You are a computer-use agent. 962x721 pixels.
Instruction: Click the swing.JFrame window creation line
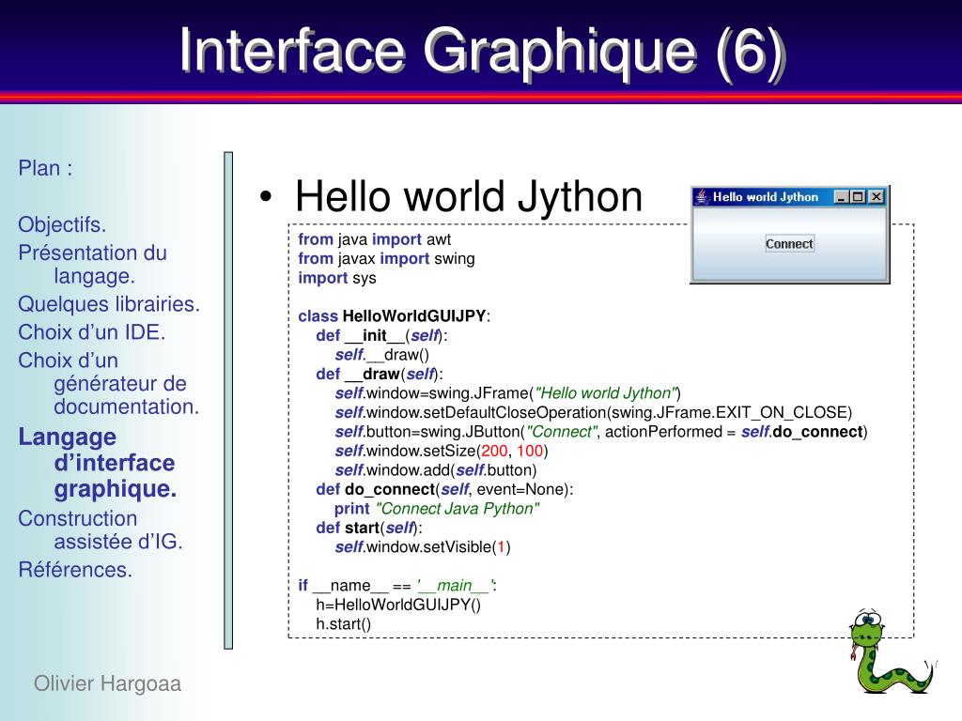(508, 393)
